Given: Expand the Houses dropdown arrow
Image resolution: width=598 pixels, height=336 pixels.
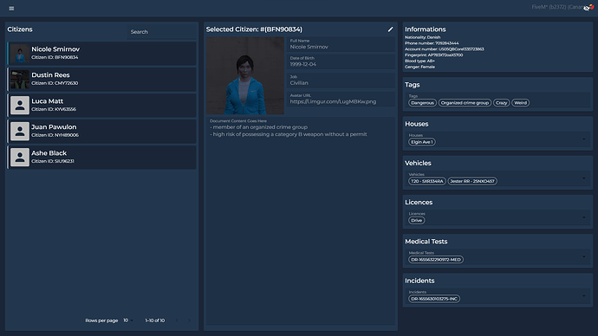Looking at the screenshot, I should coord(584,139).
